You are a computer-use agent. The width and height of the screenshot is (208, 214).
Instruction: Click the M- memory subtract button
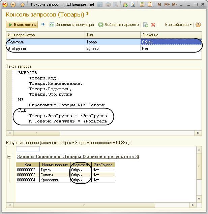(175, 4)
